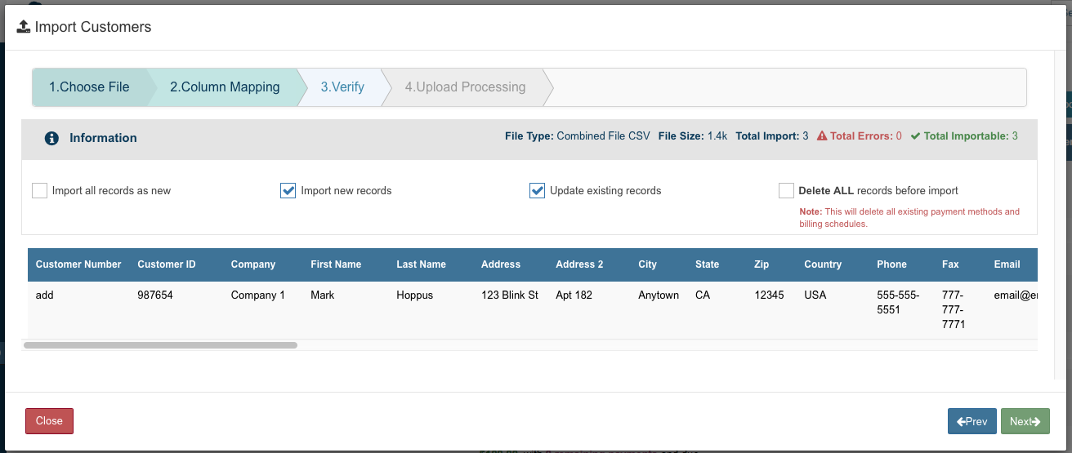Viewport: 1072px width, 453px height.
Task: Click the green Total Importable checkmark icon
Action: pos(915,136)
